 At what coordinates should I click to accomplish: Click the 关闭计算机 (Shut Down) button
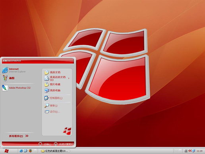64,144
